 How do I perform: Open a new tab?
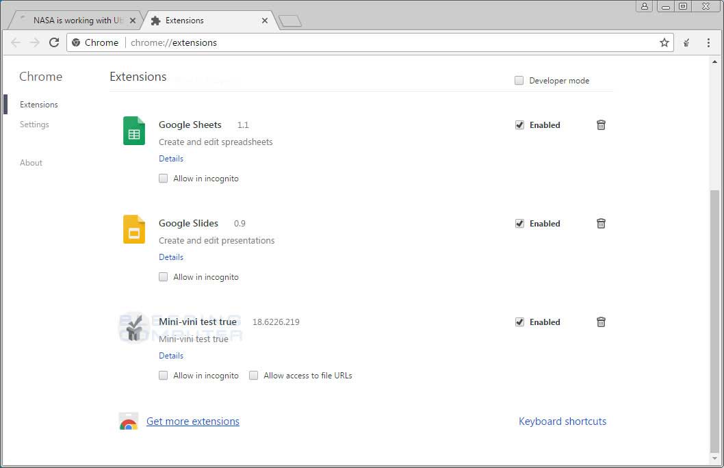(290, 21)
